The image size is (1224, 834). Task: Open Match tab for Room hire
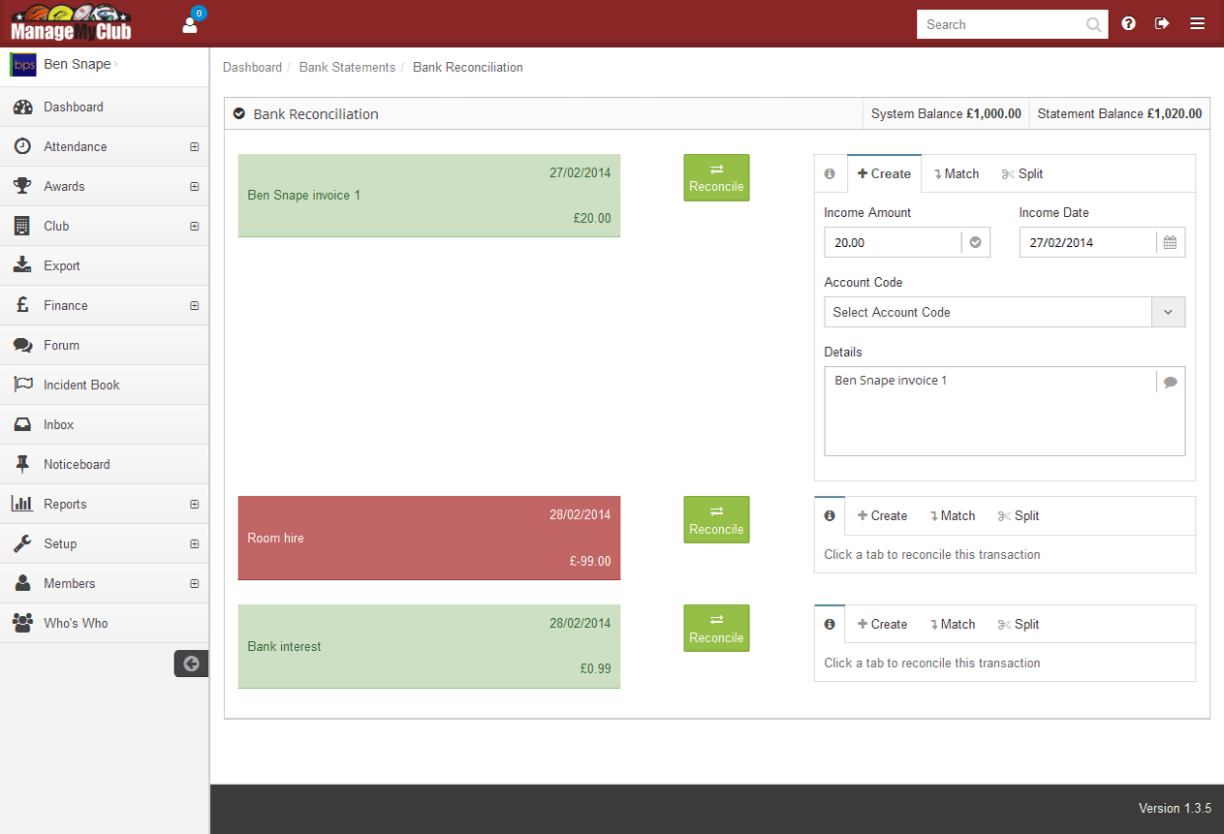click(953, 516)
